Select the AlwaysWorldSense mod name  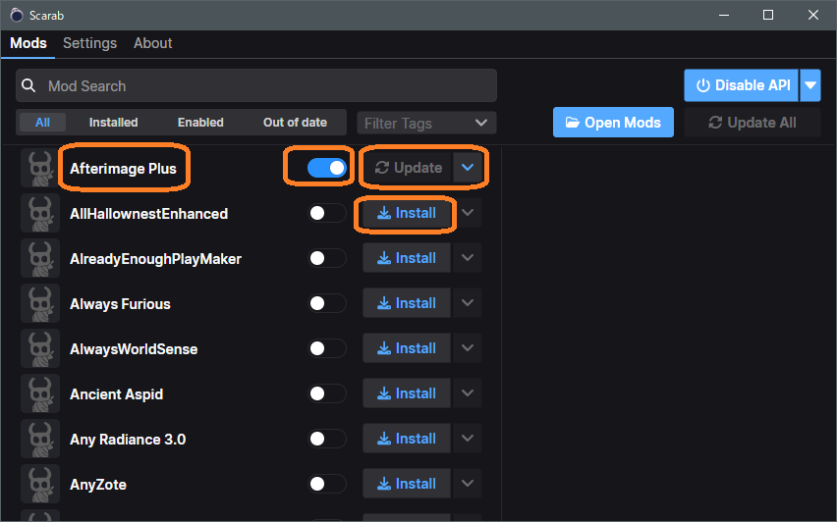[x=134, y=349]
